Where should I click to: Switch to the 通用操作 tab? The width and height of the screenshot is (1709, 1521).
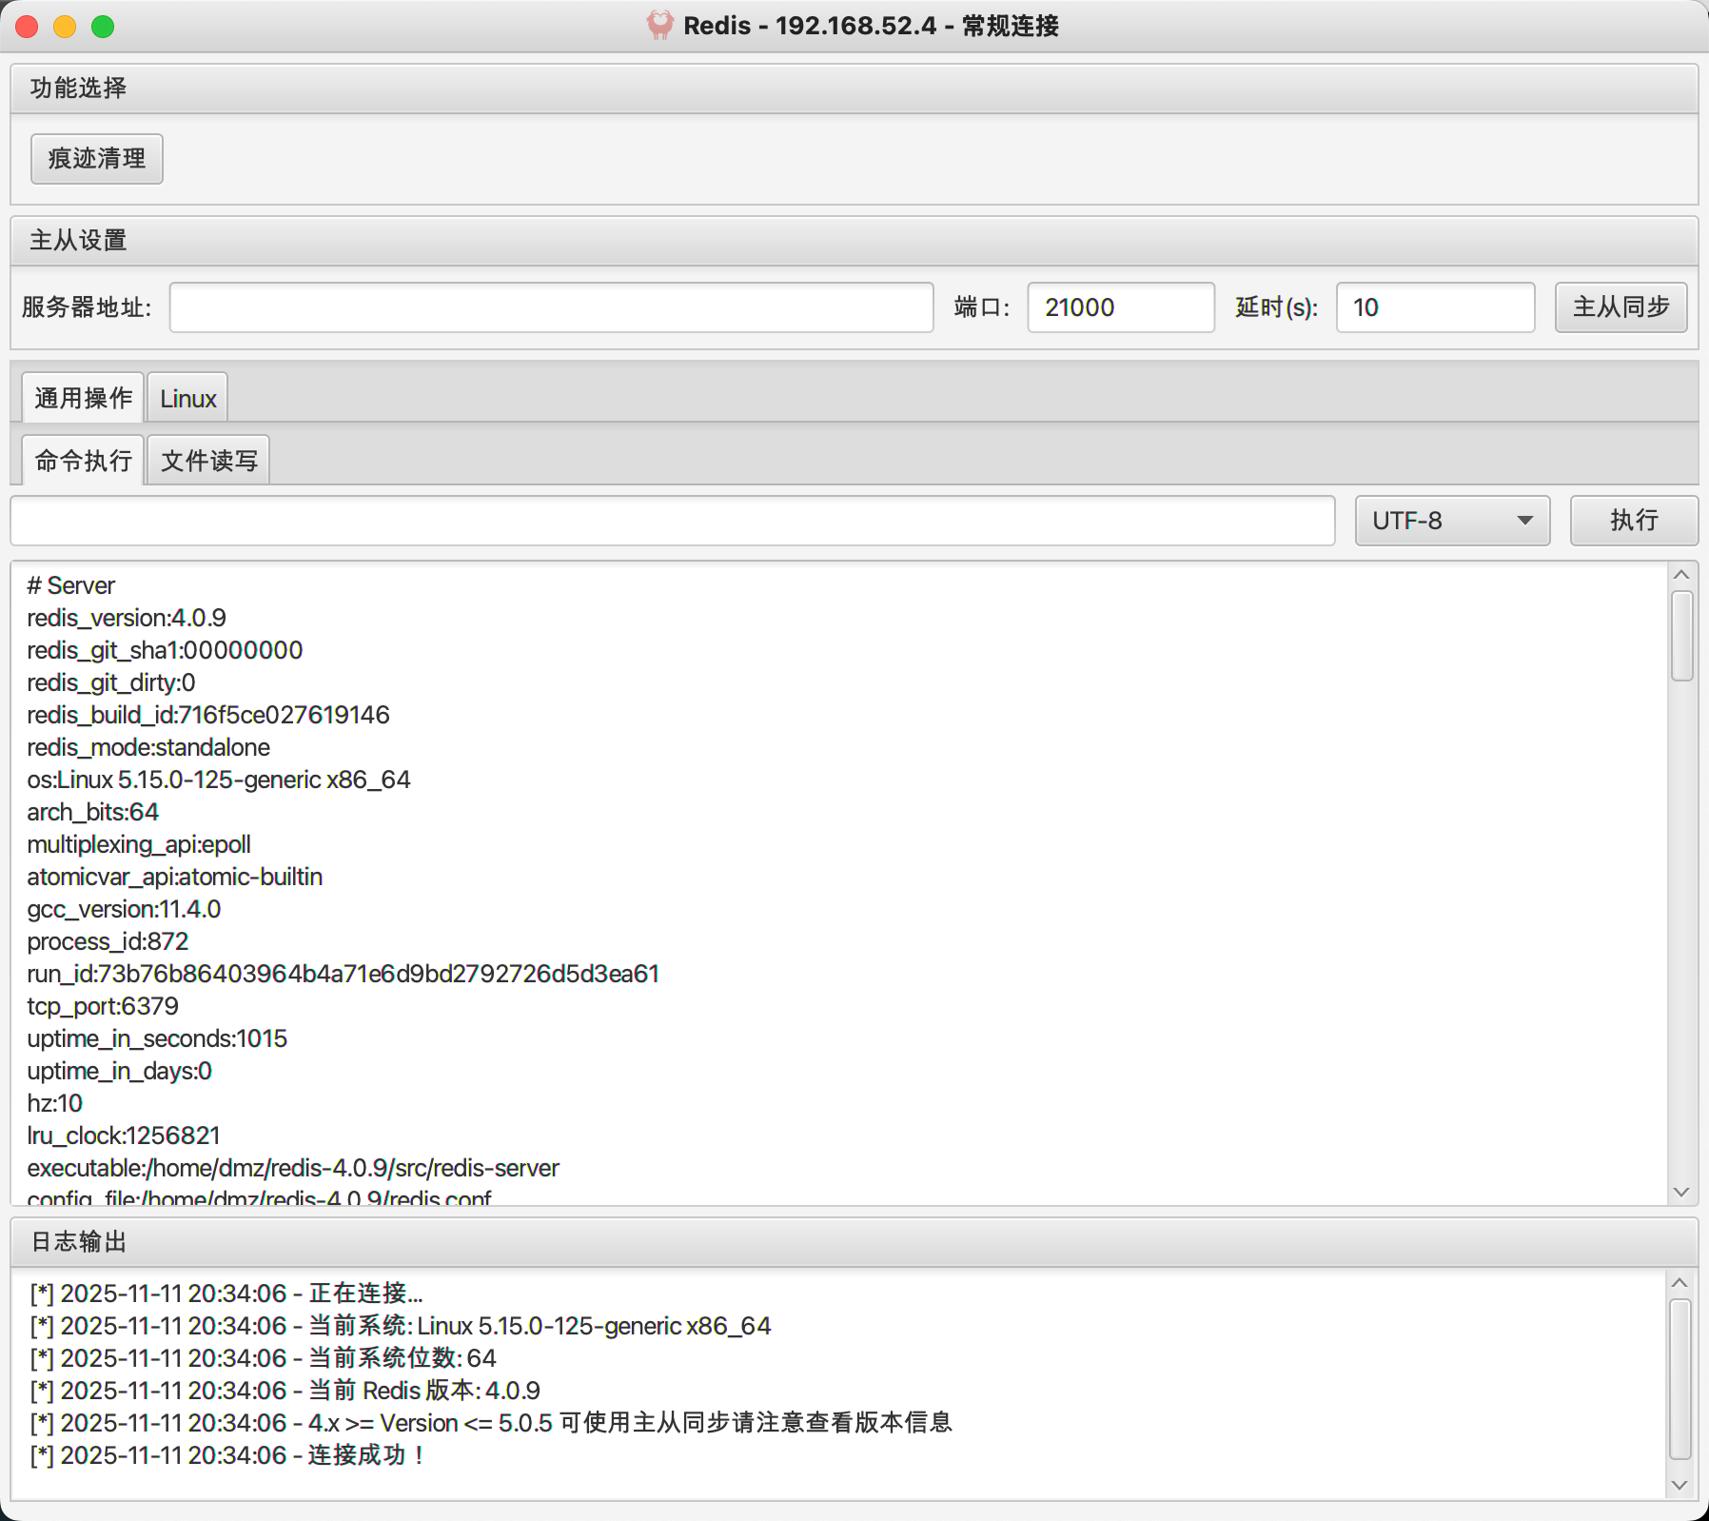(x=83, y=398)
